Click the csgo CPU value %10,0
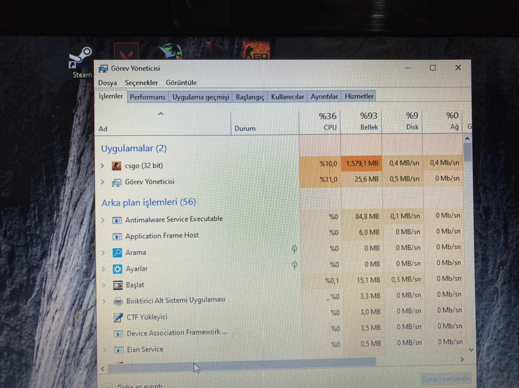This screenshot has height=388, width=519. 328,164
